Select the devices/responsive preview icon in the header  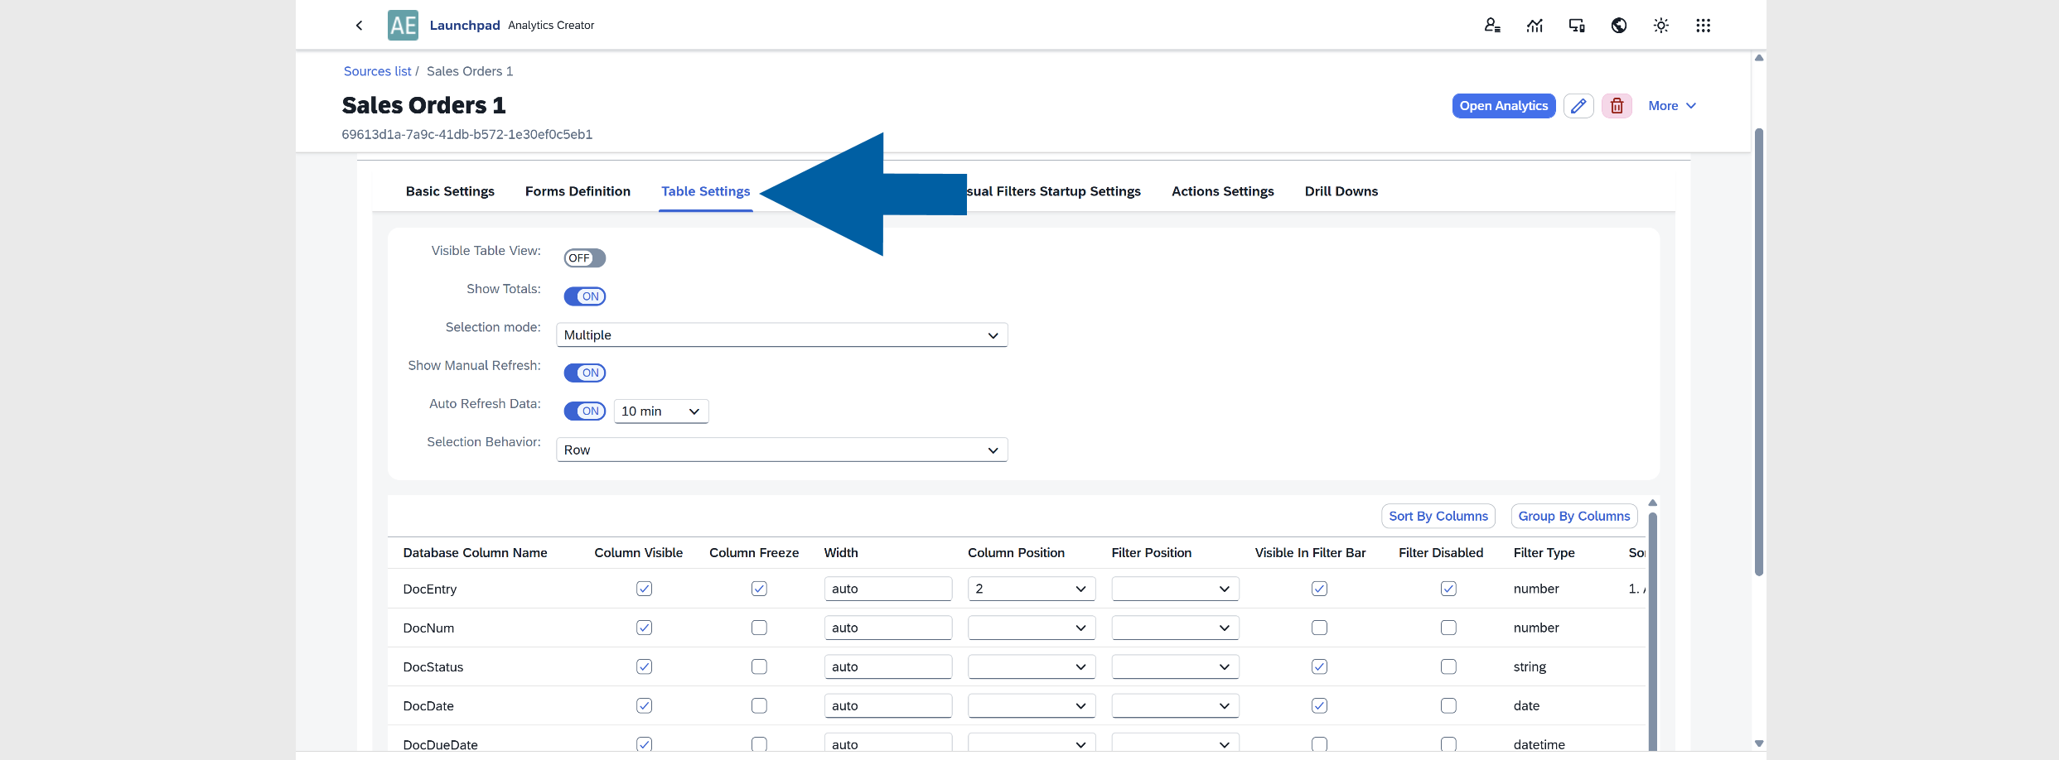point(1577,25)
